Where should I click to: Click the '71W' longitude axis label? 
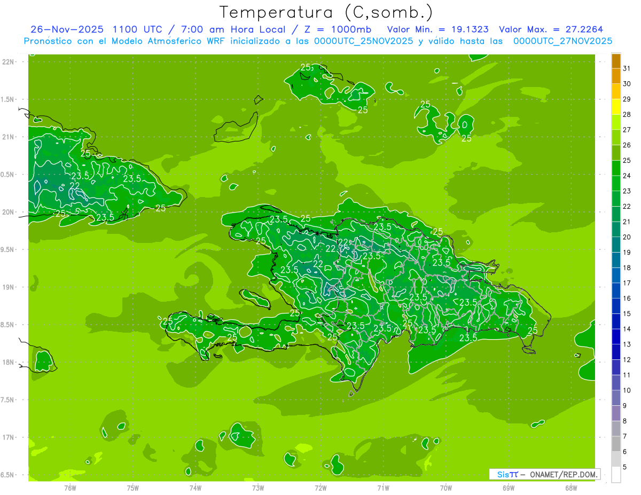pos(383,488)
